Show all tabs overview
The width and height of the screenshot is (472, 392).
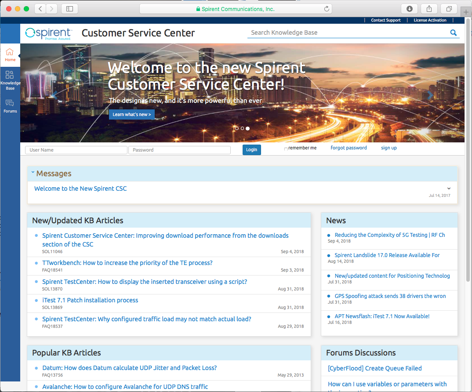click(x=449, y=9)
